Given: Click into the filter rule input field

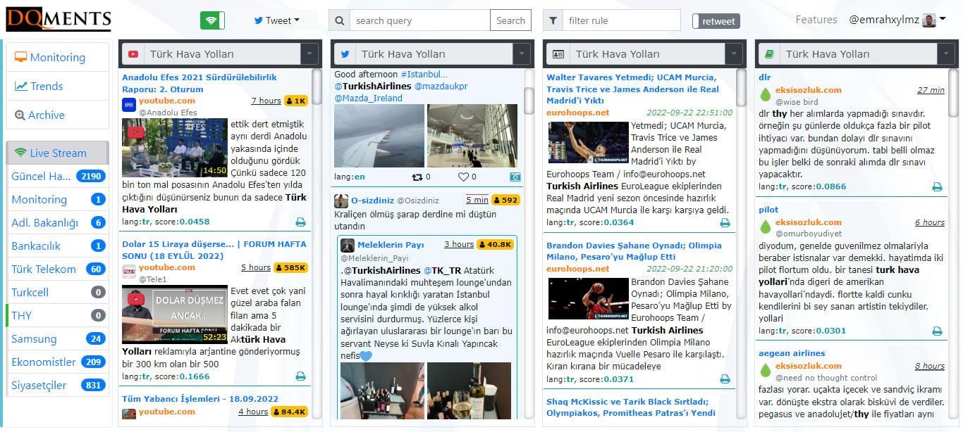Looking at the screenshot, I should point(621,20).
